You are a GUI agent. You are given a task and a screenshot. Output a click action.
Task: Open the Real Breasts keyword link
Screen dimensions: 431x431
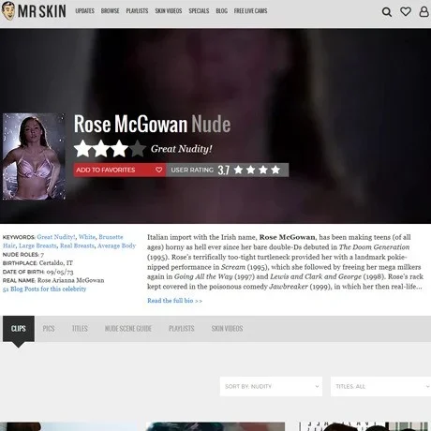(77, 245)
